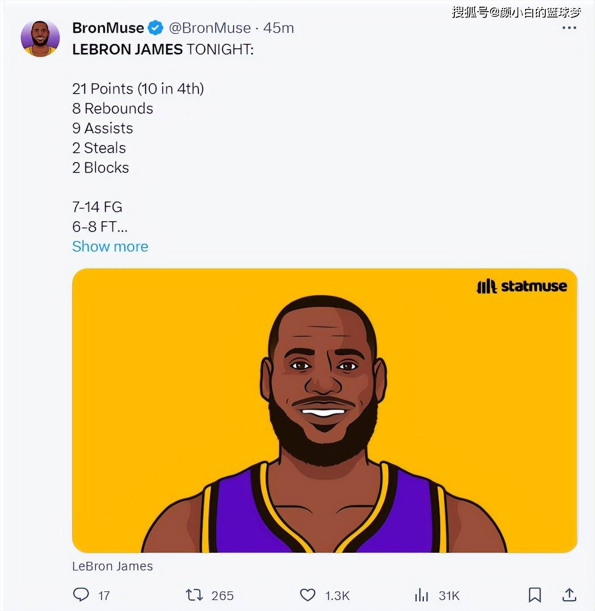Open the three-dot more options menu
This screenshot has width=595, height=611.
coord(569,28)
